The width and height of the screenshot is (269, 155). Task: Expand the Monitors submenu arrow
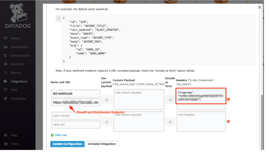tap(33, 64)
